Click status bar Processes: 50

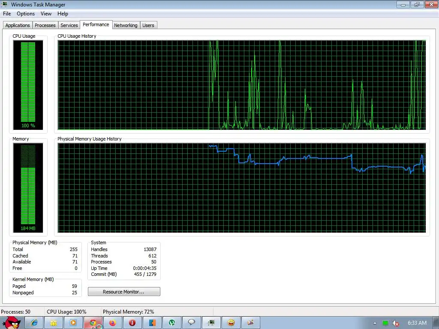coord(16,312)
